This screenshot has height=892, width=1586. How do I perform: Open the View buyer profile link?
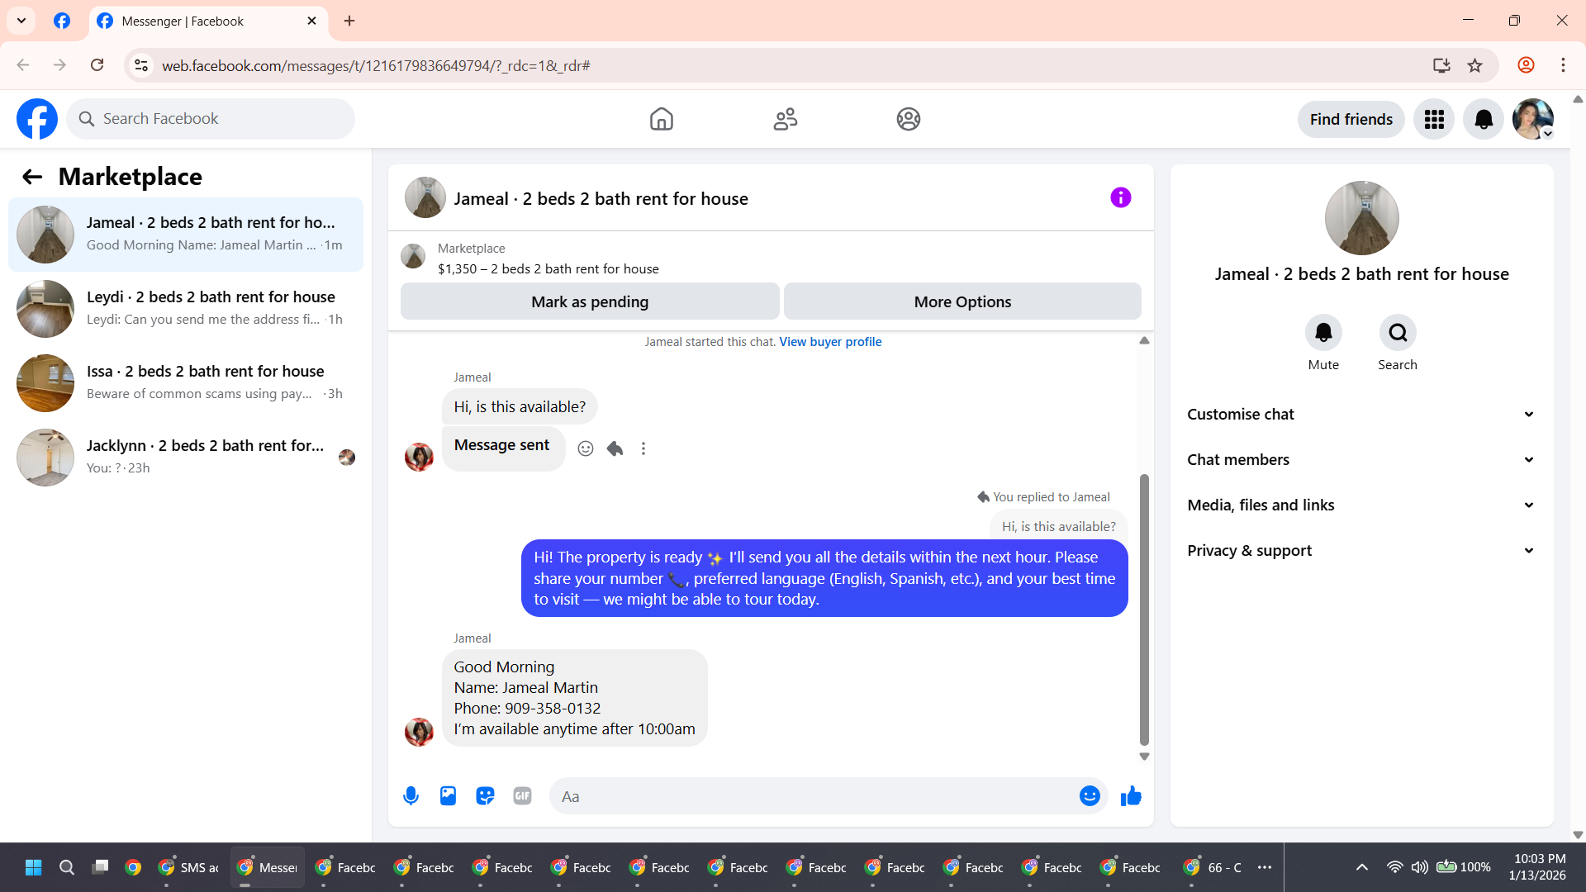(x=830, y=342)
